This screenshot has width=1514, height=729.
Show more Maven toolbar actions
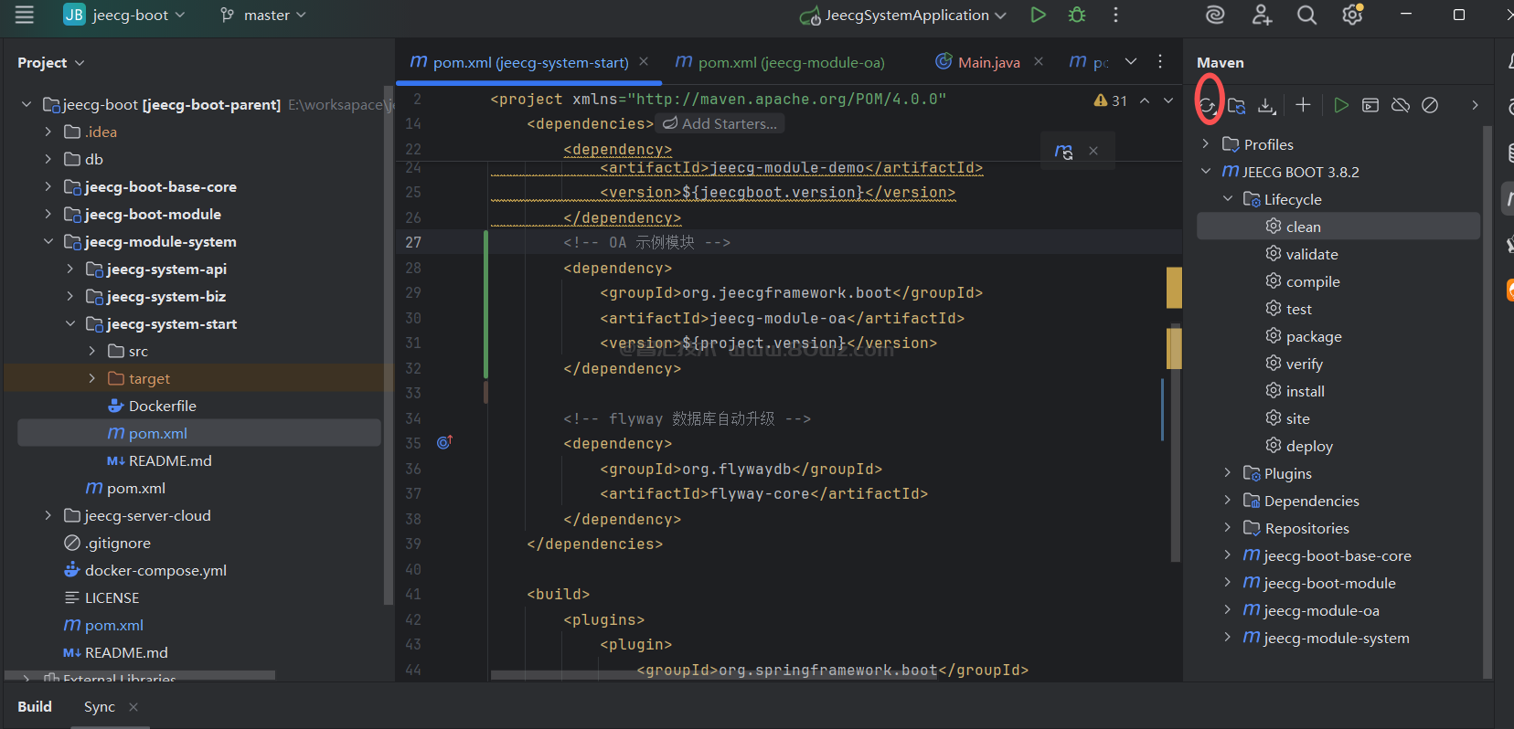pyautogui.click(x=1475, y=105)
